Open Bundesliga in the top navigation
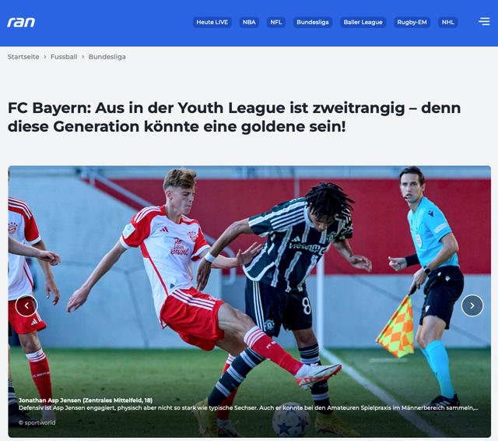The image size is (498, 441). pos(313,23)
